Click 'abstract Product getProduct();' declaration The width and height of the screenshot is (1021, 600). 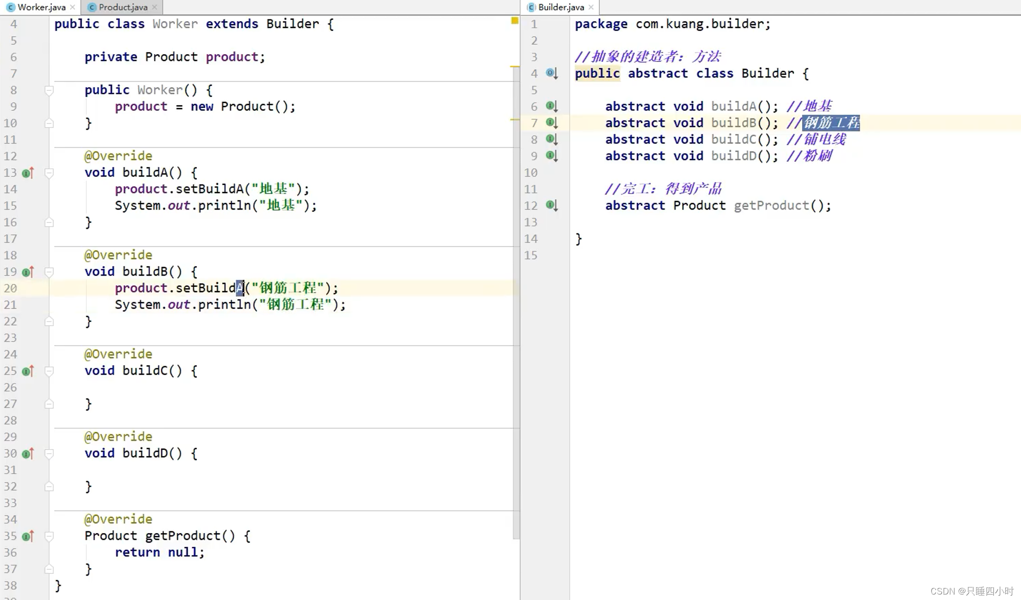pos(718,206)
